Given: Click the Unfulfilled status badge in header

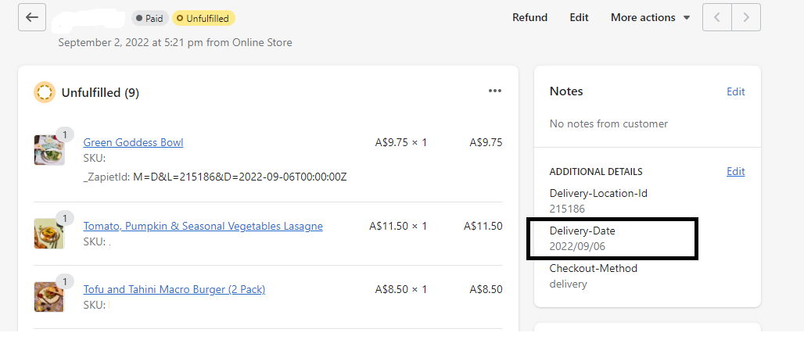Looking at the screenshot, I should 203,18.
